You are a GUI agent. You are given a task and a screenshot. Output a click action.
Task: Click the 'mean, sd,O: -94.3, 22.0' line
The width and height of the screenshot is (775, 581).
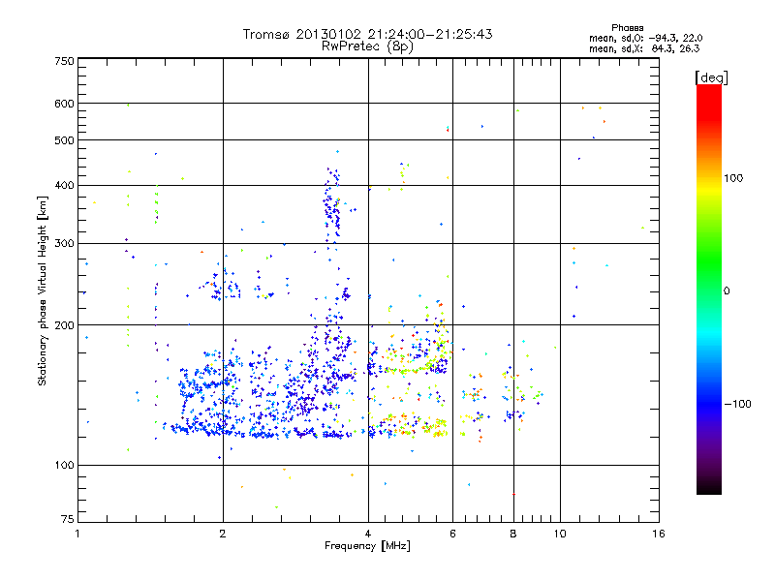pos(645,38)
